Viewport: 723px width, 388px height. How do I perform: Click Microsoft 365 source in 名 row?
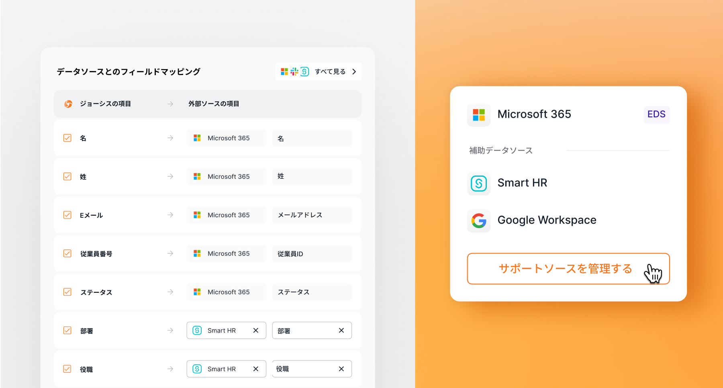click(227, 138)
